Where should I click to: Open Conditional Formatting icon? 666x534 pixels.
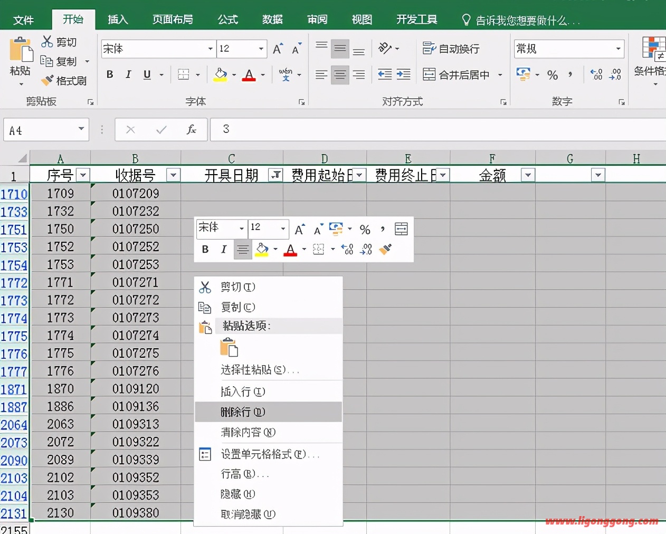tap(653, 49)
